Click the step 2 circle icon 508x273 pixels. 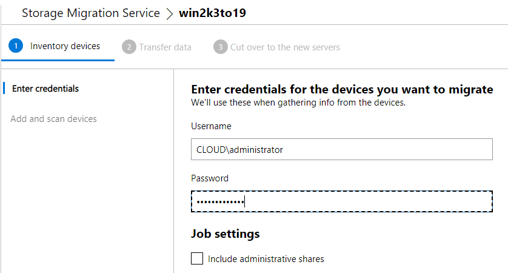point(129,47)
